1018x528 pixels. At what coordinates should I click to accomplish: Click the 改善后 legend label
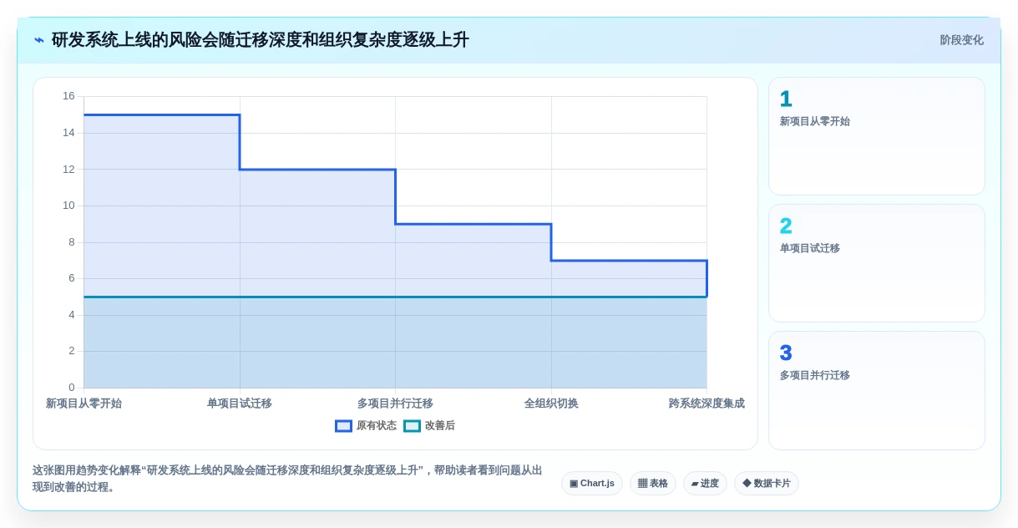coord(440,426)
